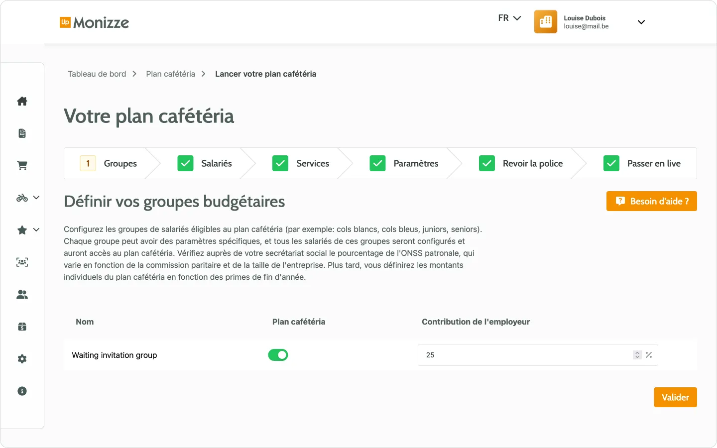Open the FR language dropdown
This screenshot has height=448, width=717.
coord(509,18)
